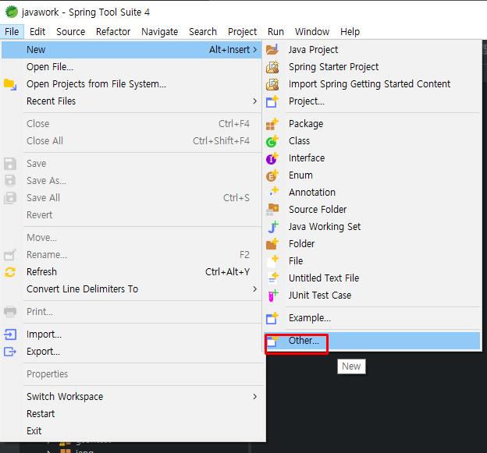Select Import Spring Getting Started Content
The height and width of the screenshot is (453, 487).
[372, 84]
